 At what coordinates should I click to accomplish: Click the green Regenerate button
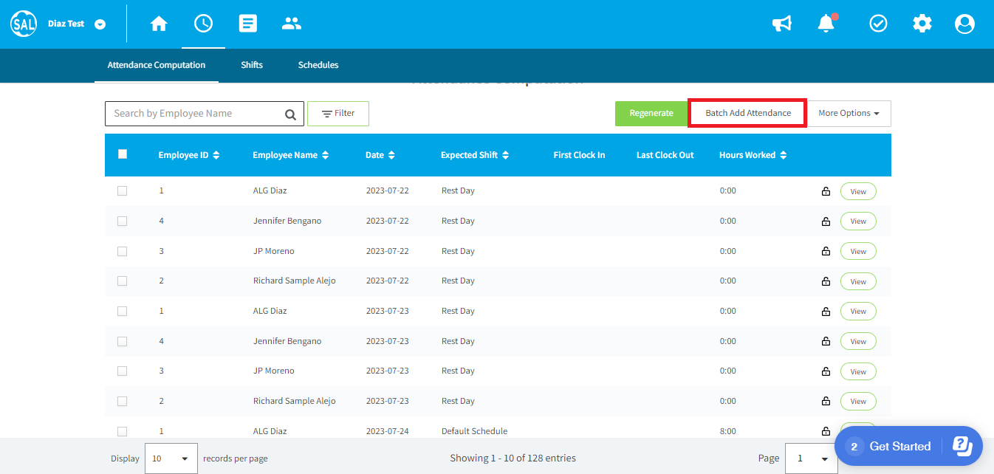click(x=651, y=114)
